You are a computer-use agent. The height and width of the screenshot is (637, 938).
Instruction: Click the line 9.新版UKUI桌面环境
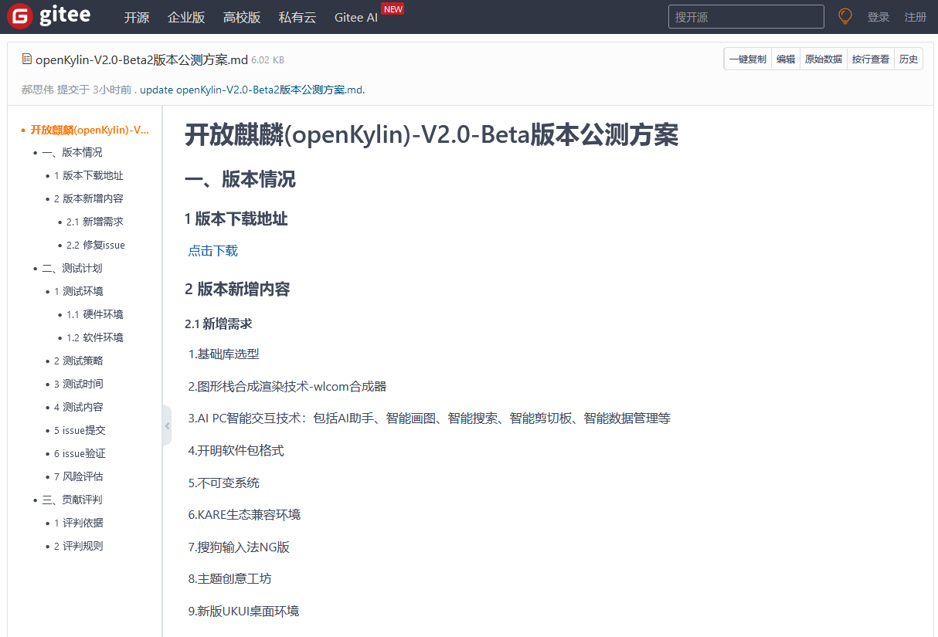pos(243,611)
